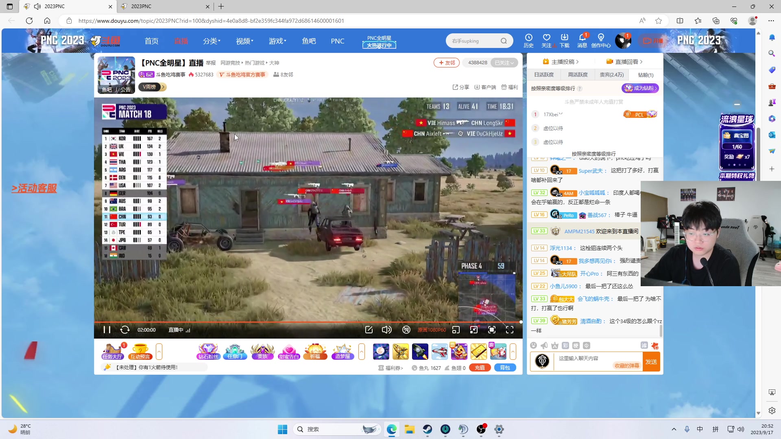
Task: Open 视频 menu in nav bar
Action: coord(244,41)
